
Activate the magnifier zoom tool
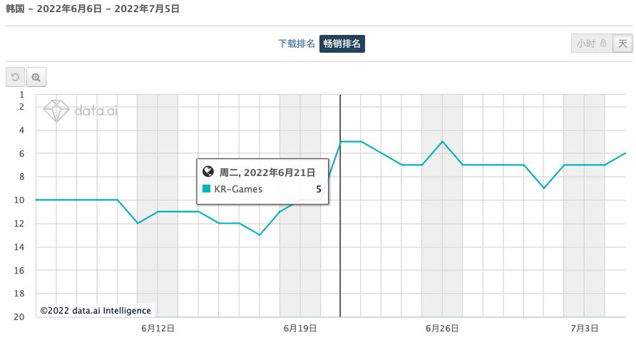(36, 77)
